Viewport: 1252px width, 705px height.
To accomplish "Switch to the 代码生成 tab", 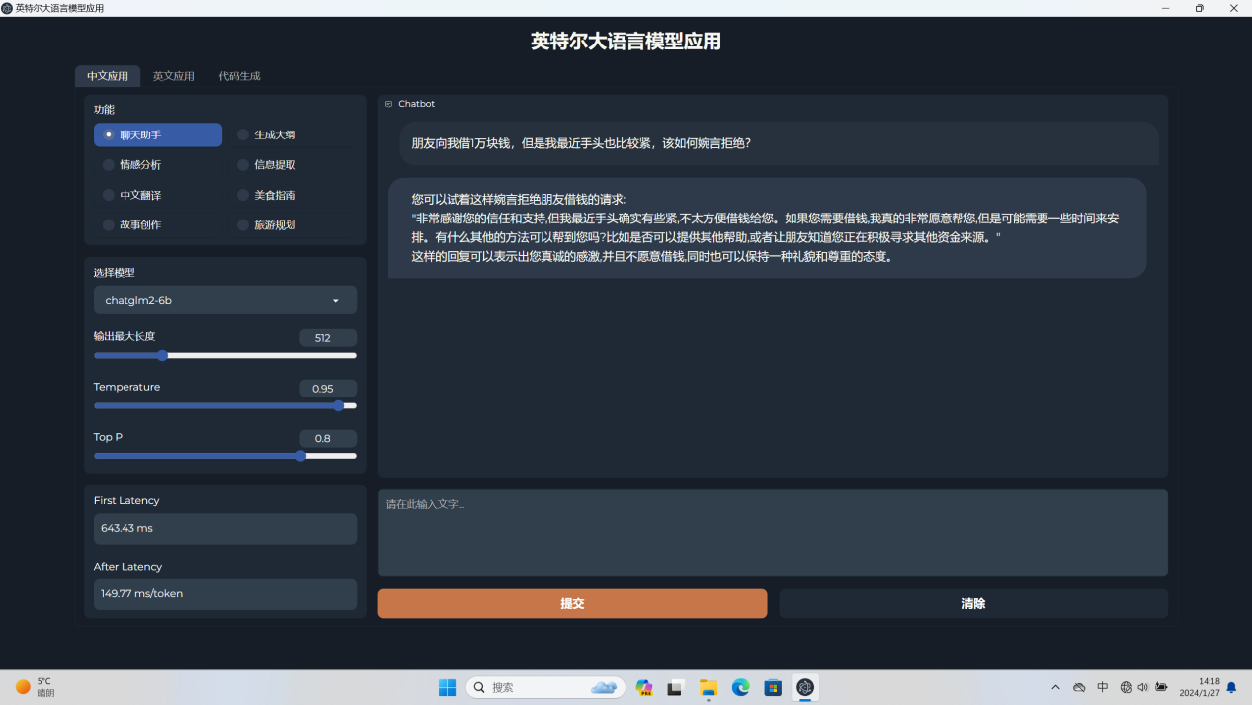I will [x=239, y=76].
